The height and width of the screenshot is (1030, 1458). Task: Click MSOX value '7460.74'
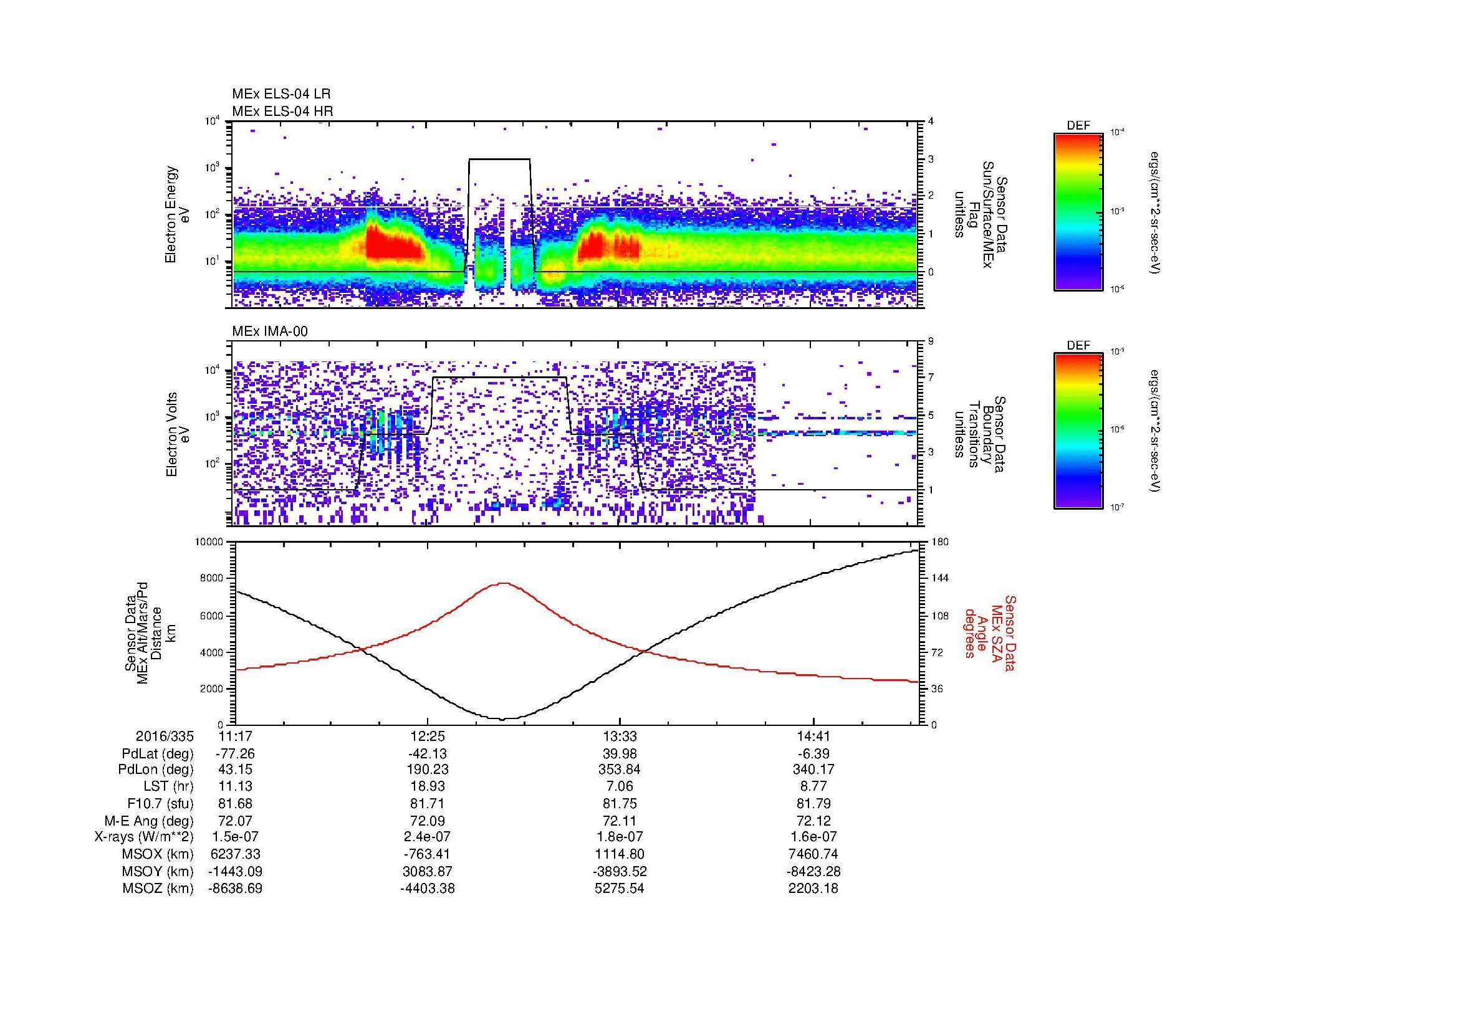tap(813, 854)
